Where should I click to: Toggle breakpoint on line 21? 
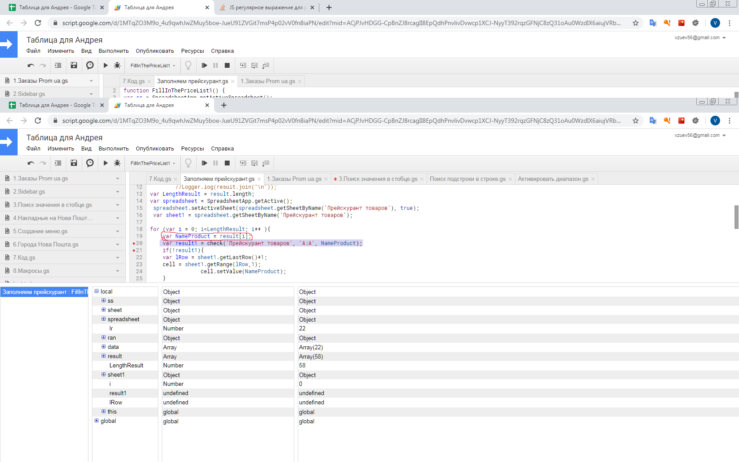click(134, 250)
